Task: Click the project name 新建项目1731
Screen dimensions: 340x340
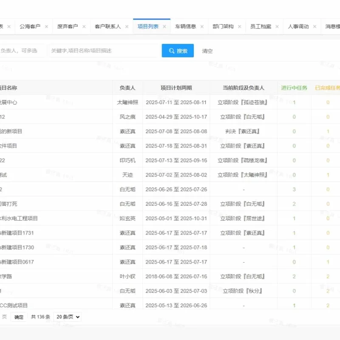Action: (x=18, y=233)
